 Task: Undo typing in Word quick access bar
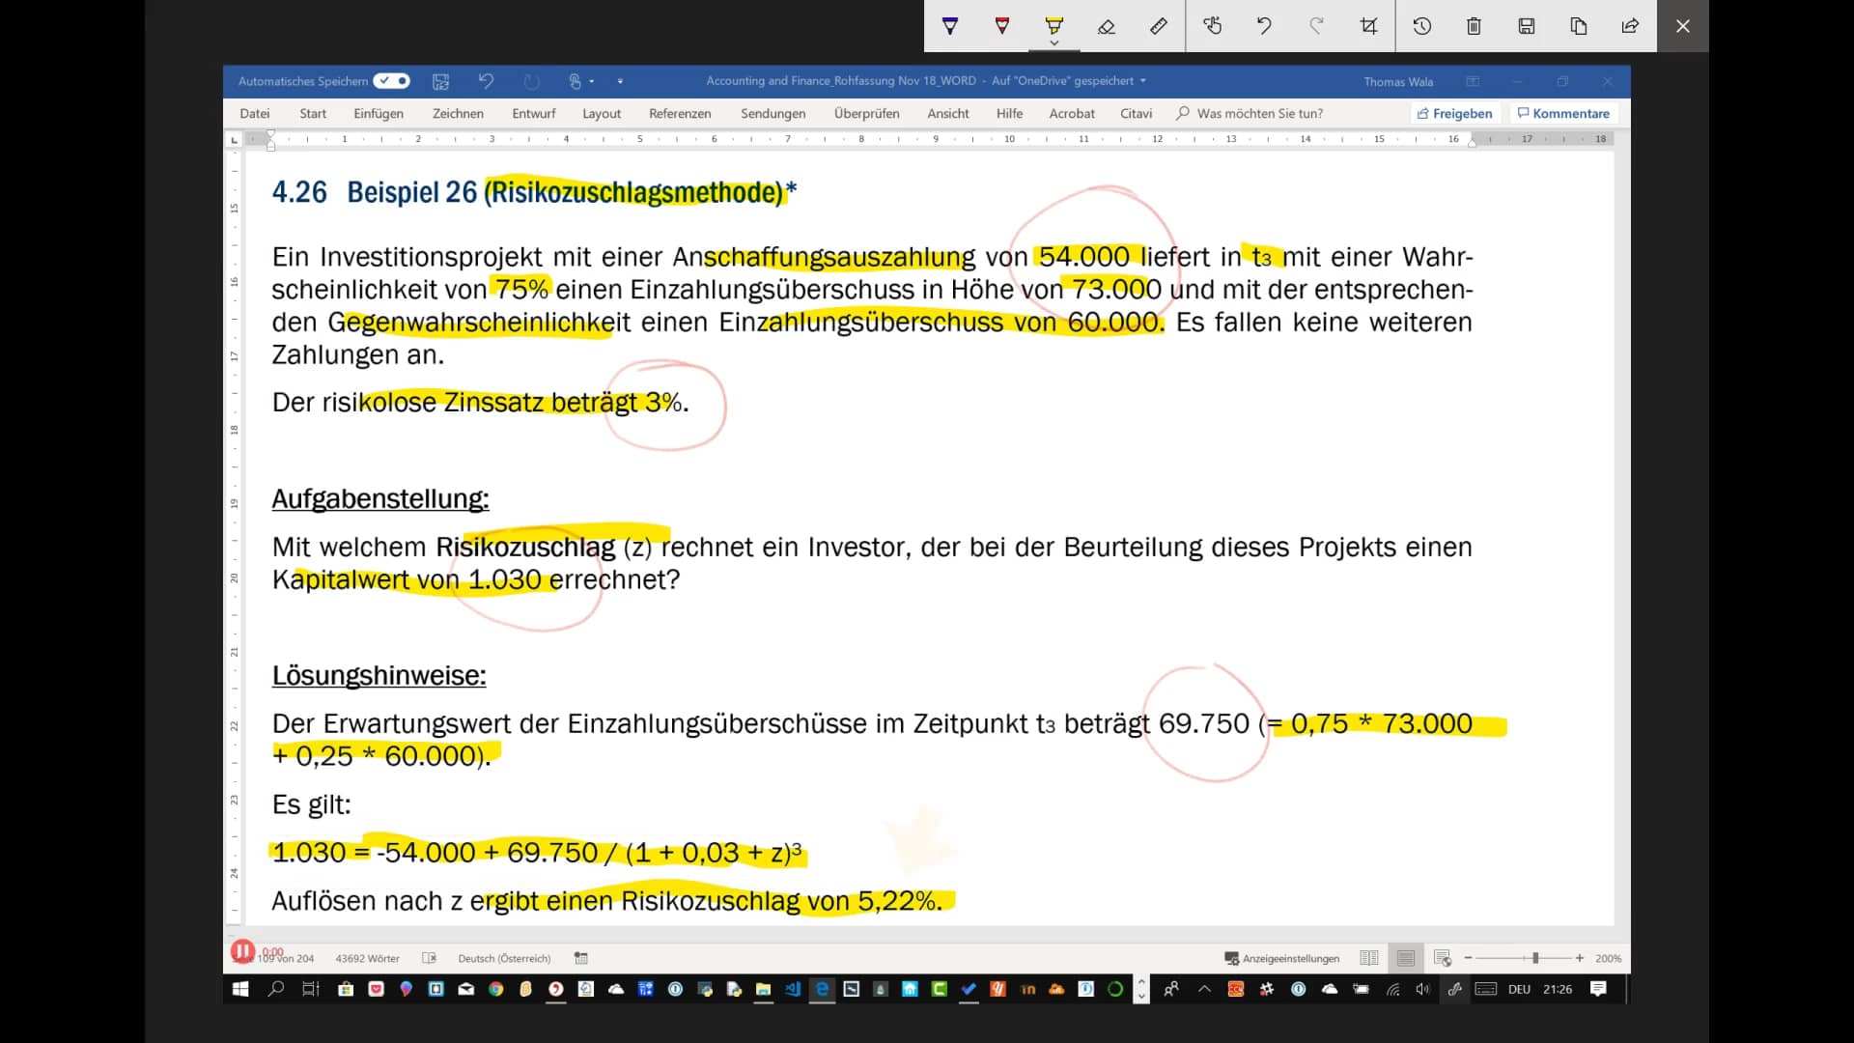coord(486,81)
